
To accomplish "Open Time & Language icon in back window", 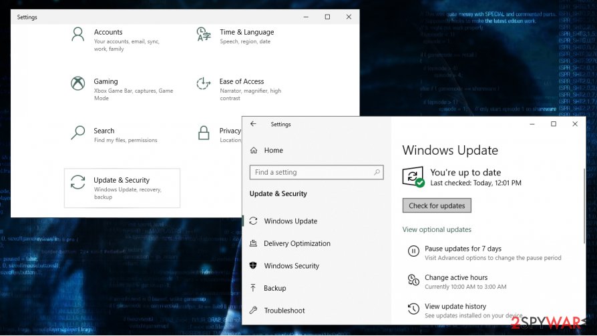I will point(203,34).
